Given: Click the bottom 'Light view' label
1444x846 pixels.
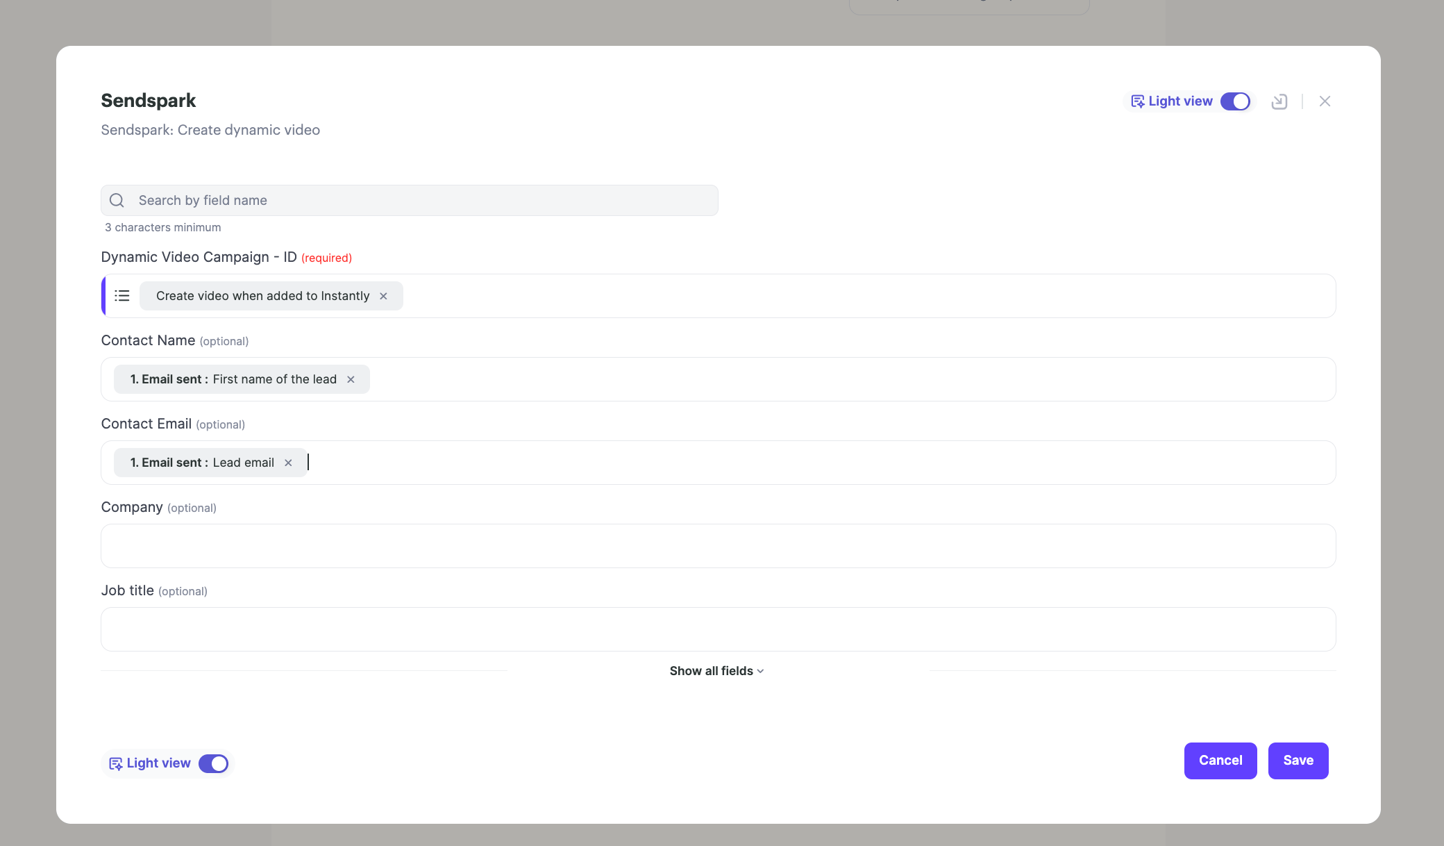Looking at the screenshot, I should click(158, 763).
